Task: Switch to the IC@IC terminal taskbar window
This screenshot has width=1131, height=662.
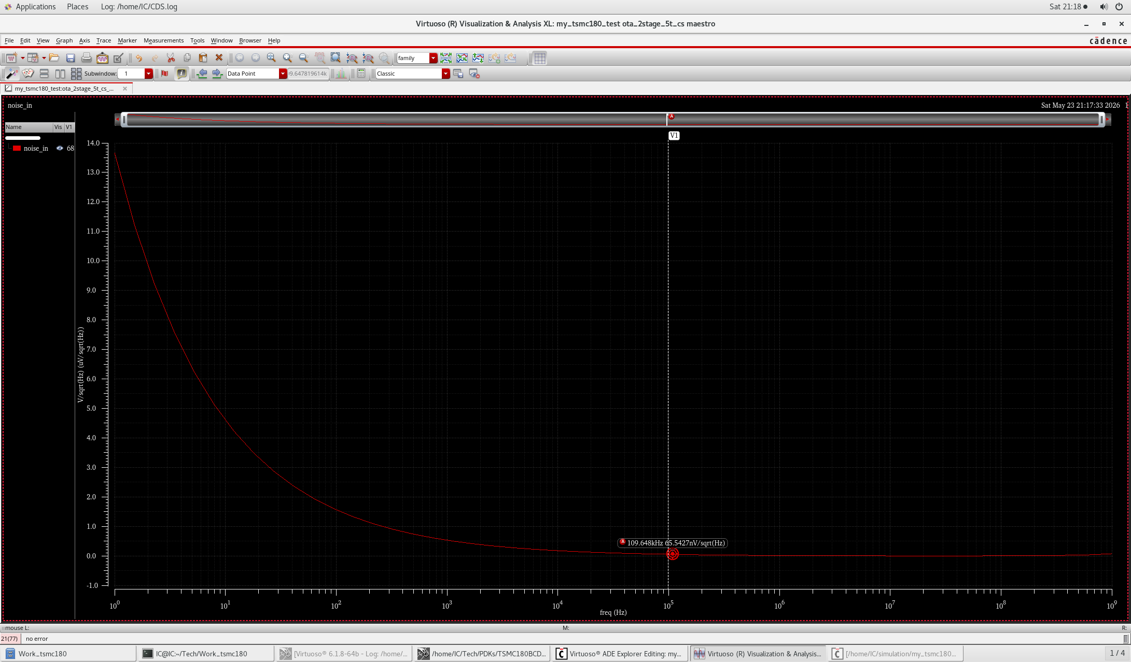Action: (206, 654)
